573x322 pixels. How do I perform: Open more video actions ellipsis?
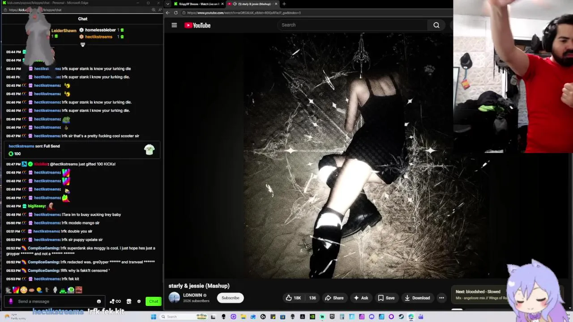pyautogui.click(x=441, y=298)
